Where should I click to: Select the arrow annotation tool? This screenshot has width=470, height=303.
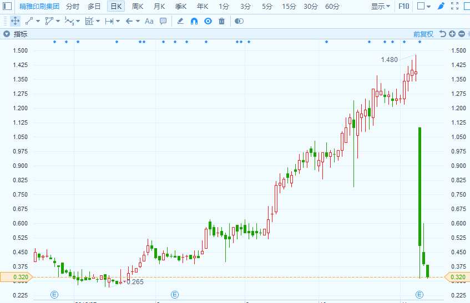(129, 21)
